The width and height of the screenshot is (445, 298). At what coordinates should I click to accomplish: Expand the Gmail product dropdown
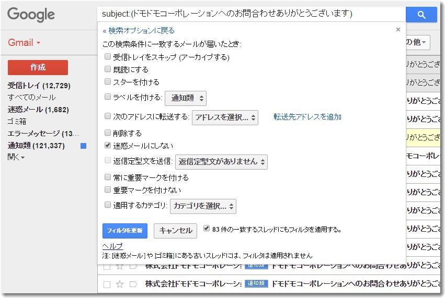[24, 42]
